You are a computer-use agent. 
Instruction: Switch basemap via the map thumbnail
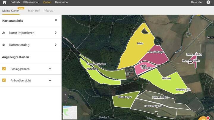(70, 113)
